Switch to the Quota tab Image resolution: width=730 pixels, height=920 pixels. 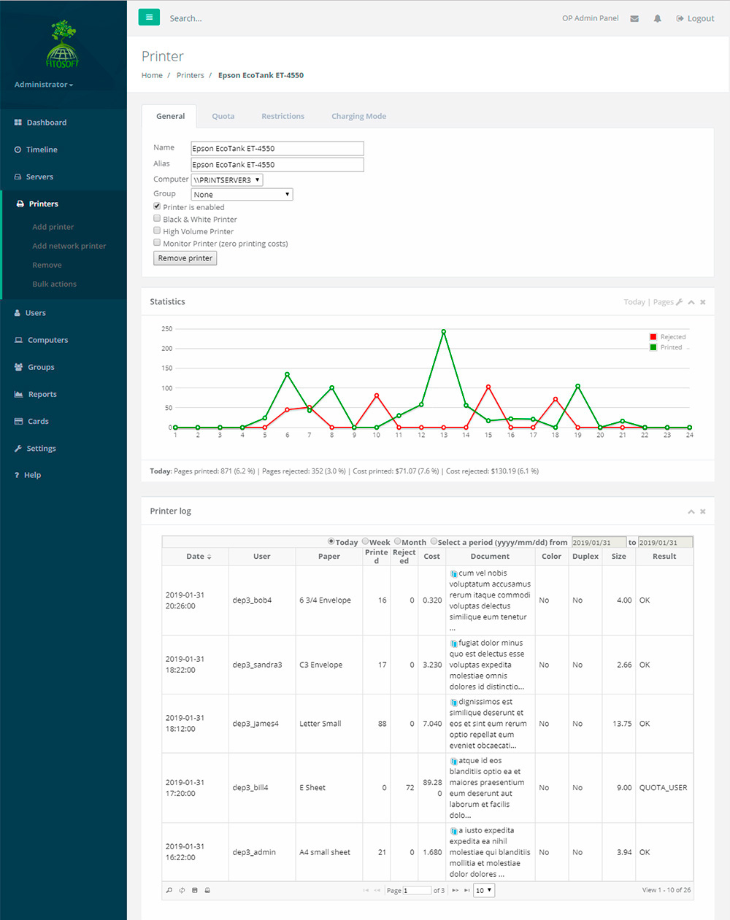coord(223,117)
